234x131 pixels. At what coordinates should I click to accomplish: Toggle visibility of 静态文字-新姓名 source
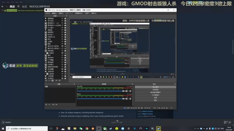(62, 46)
